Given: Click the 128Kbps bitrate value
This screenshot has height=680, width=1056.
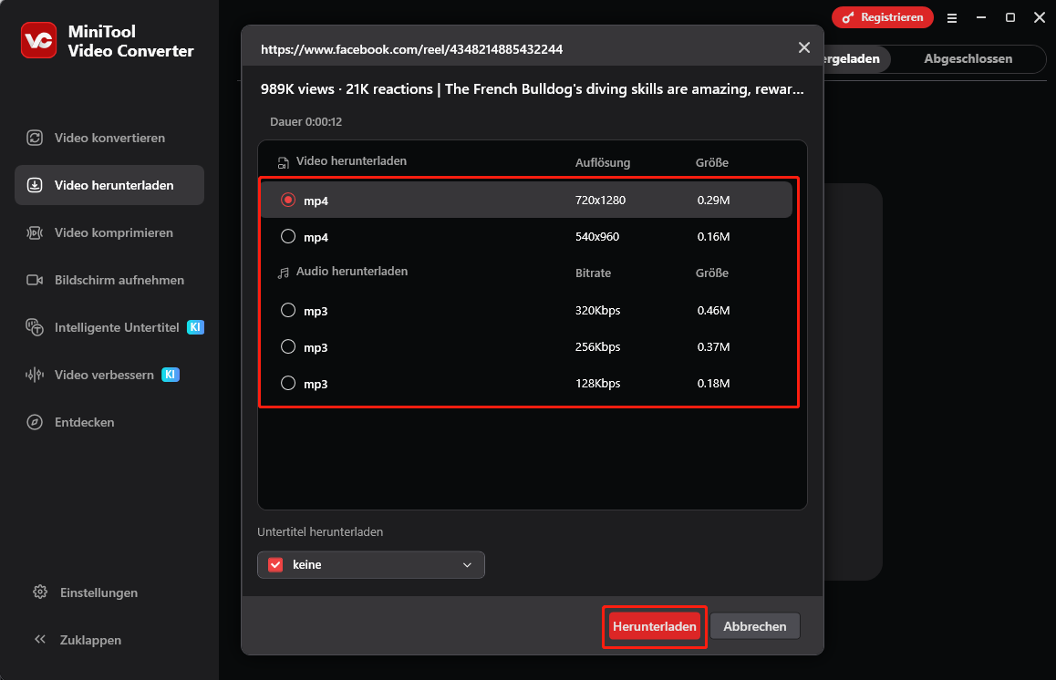Looking at the screenshot, I should click(598, 383).
